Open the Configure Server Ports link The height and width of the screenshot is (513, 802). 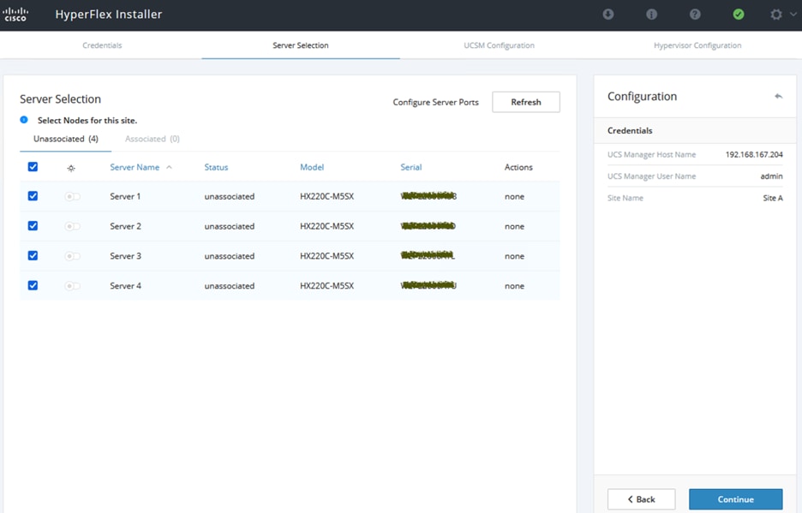[x=435, y=103]
